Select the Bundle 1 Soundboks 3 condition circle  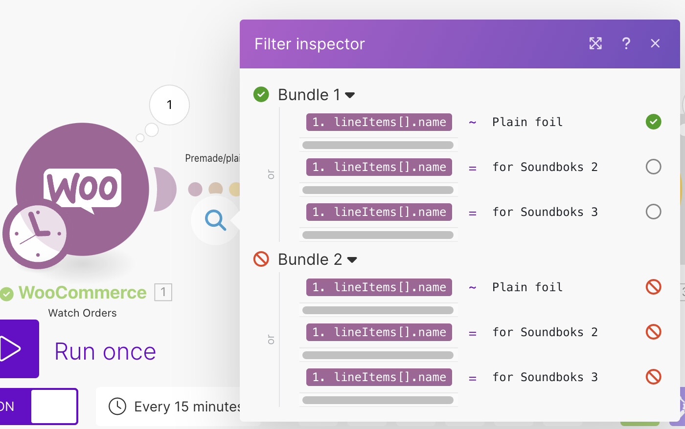tap(653, 212)
